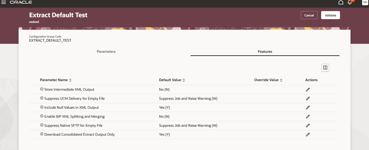Viewport: 369px width, 150px height.
Task: Switch to the Parameters tab
Action: [106, 52]
